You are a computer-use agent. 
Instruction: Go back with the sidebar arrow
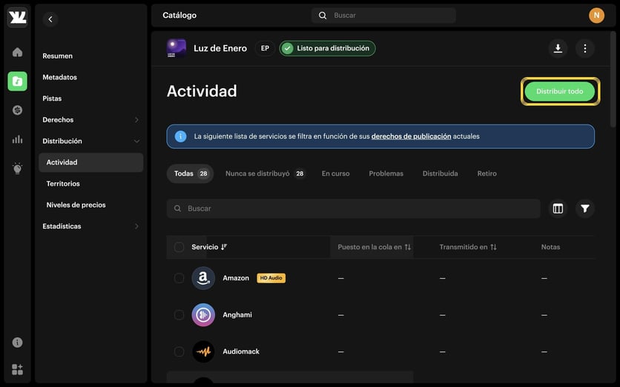pos(50,19)
